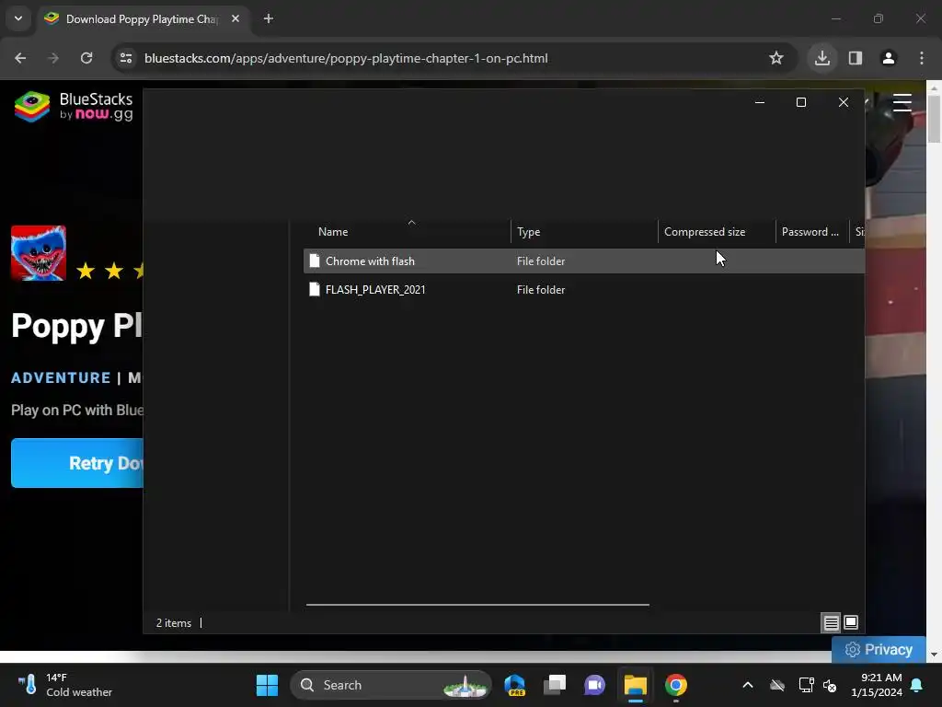Switch Explorer to large icons view
The height and width of the screenshot is (707, 942).
click(851, 622)
